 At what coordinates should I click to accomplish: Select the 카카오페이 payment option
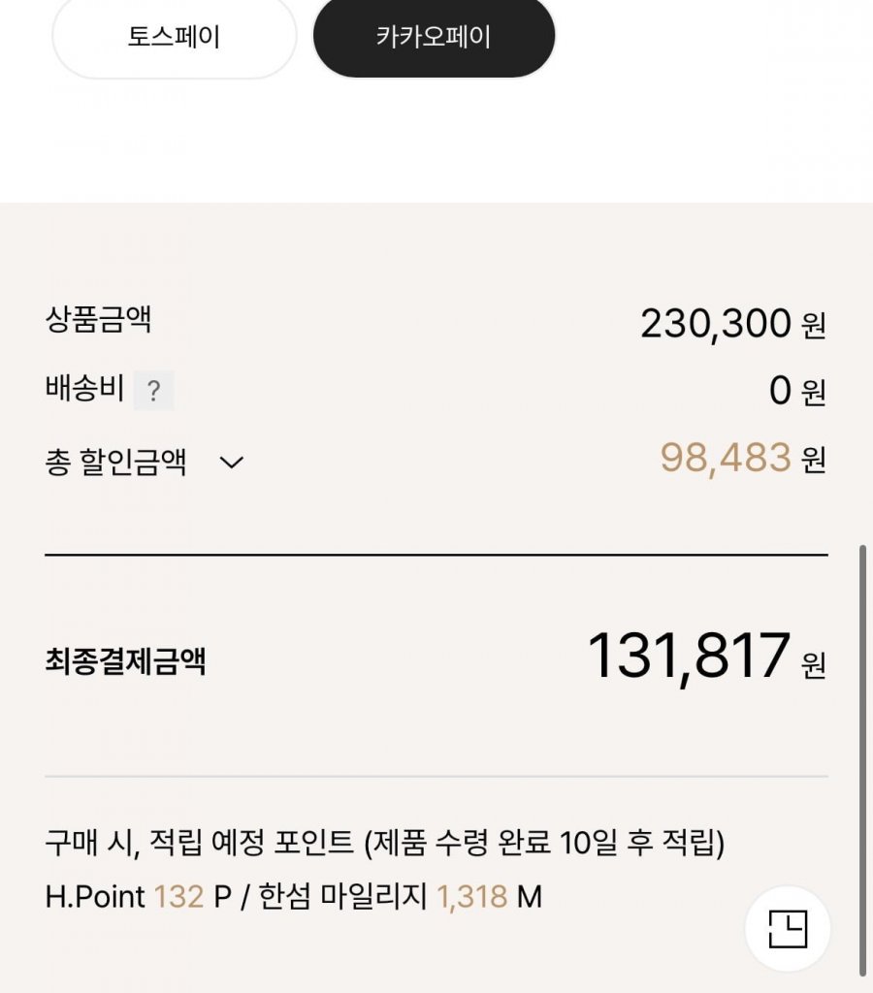(434, 38)
